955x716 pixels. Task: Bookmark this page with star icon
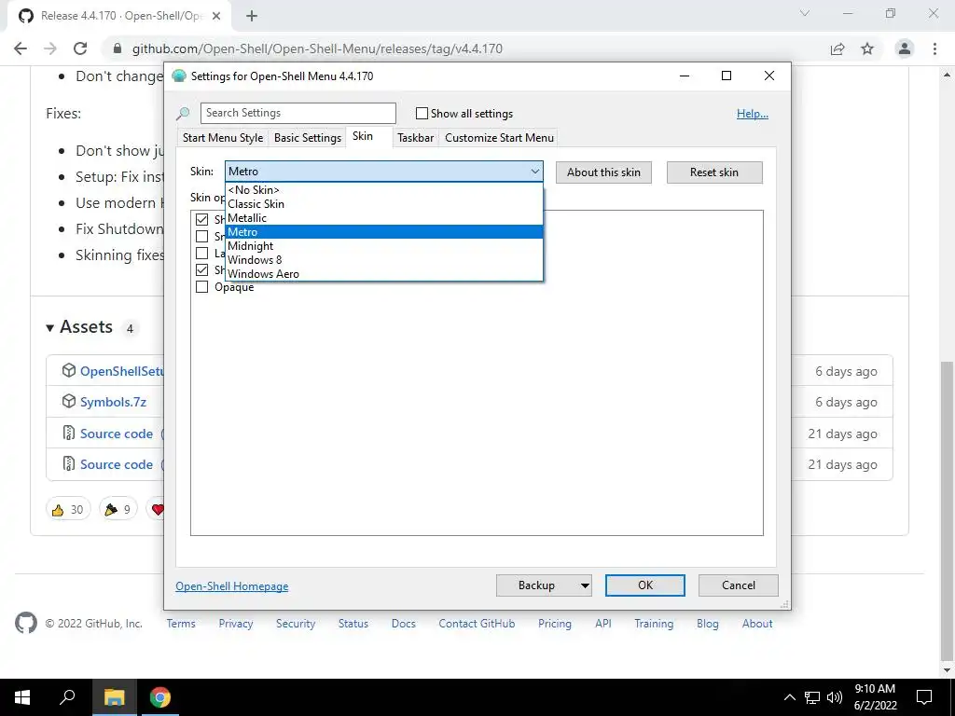(867, 48)
